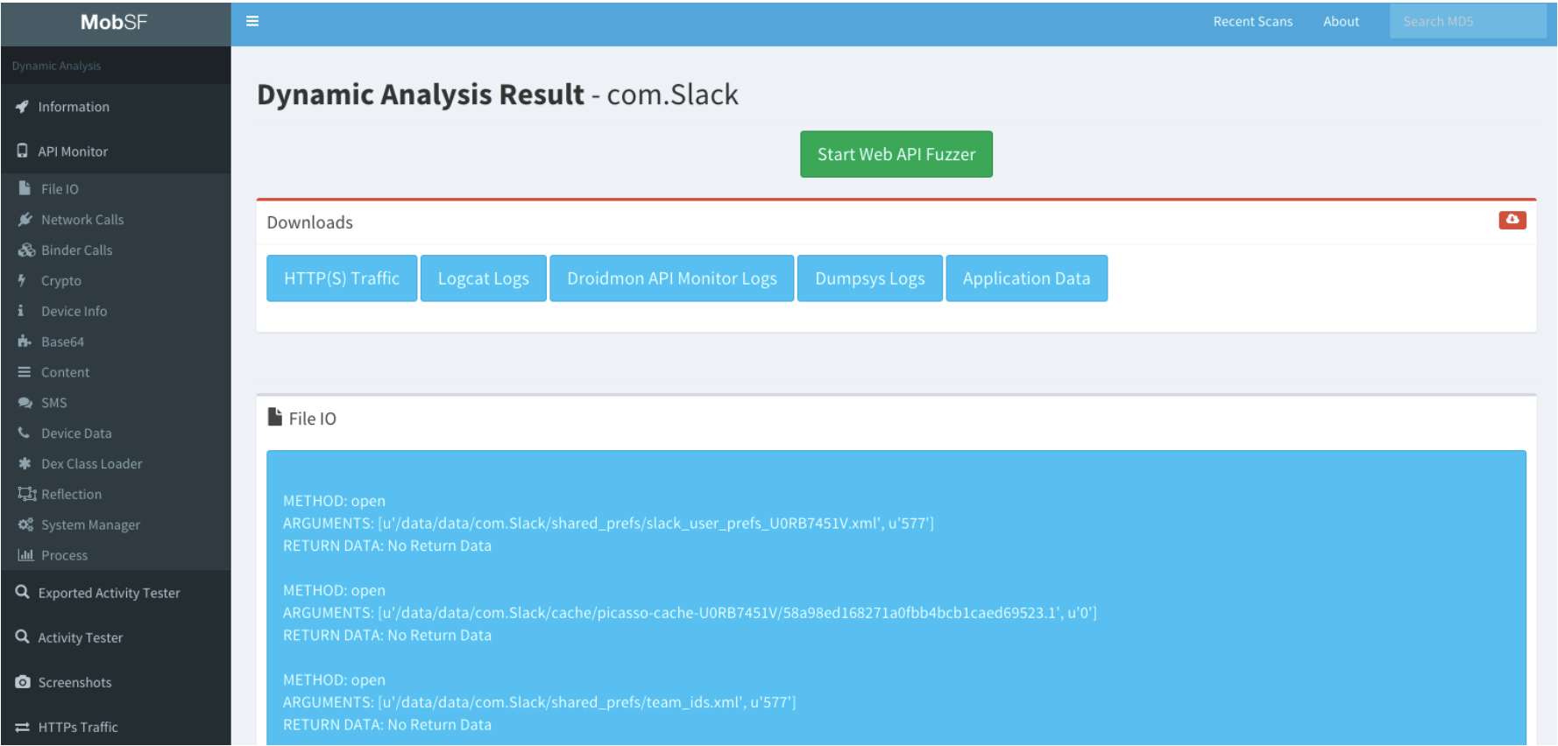Jump to System Manager section
Image resolution: width=1558 pixels, height=746 pixels.
pyautogui.click(x=116, y=525)
